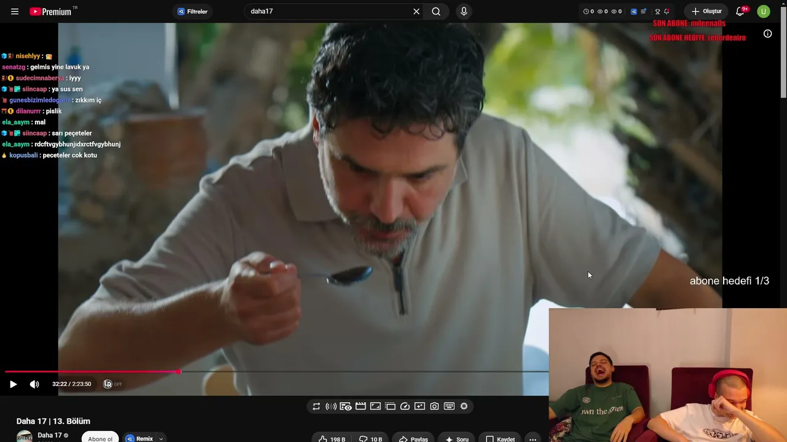The image size is (787, 442).
Task: Clear the search query with X
Action: click(x=416, y=12)
